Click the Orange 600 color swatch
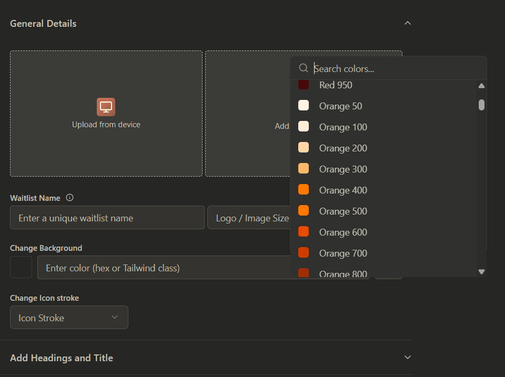 tap(304, 232)
